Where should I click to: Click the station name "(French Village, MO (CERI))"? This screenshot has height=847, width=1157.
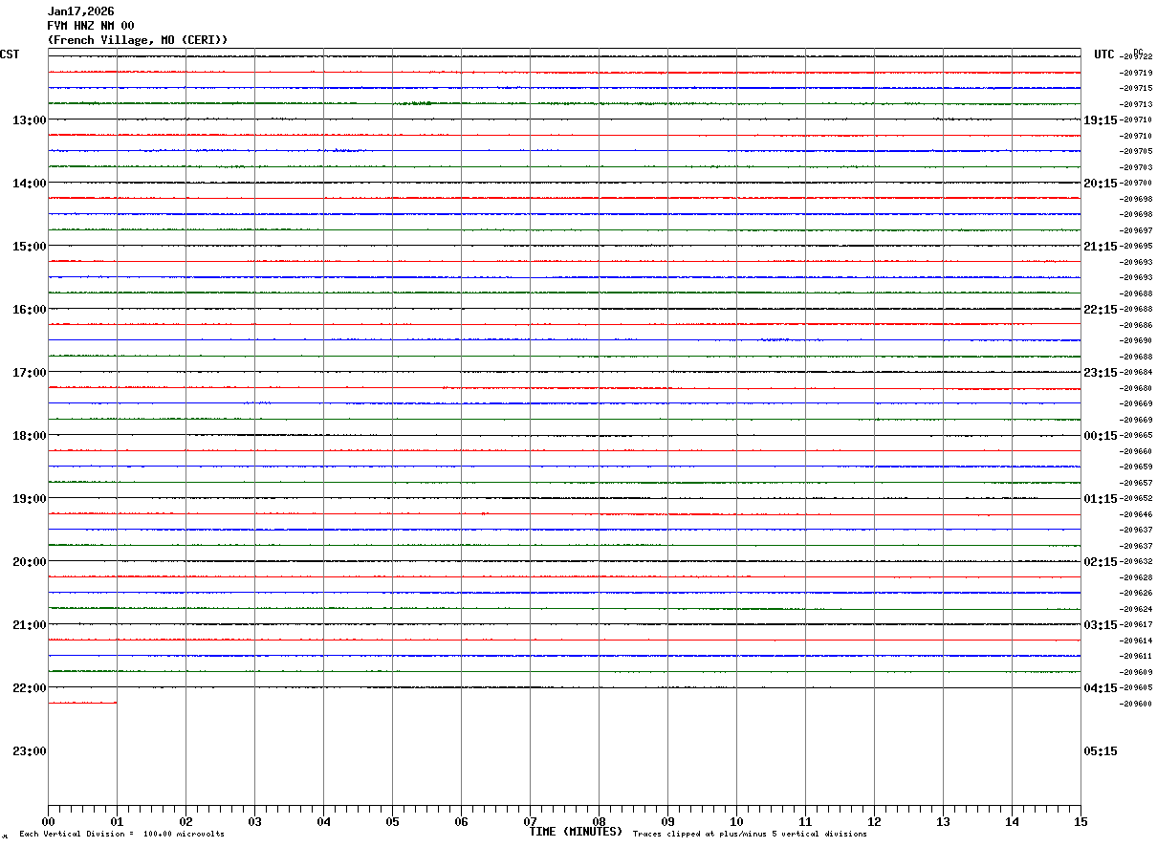point(138,40)
